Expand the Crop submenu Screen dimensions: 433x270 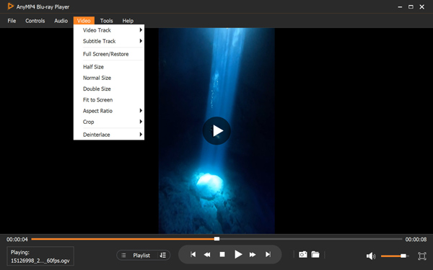109,122
